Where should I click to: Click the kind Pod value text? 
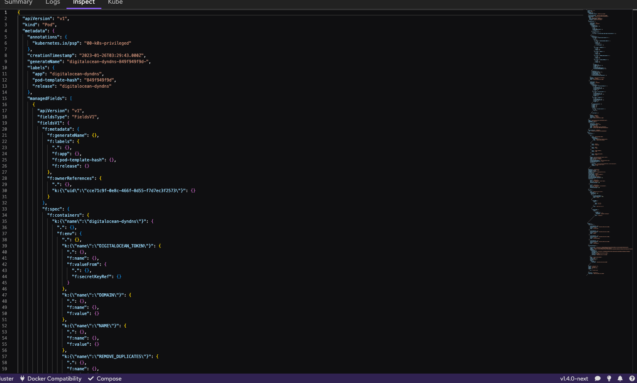tap(48, 25)
